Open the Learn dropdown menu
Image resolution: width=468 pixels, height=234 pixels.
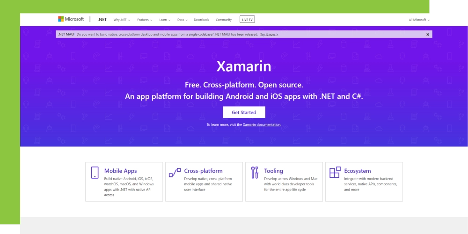click(x=165, y=20)
